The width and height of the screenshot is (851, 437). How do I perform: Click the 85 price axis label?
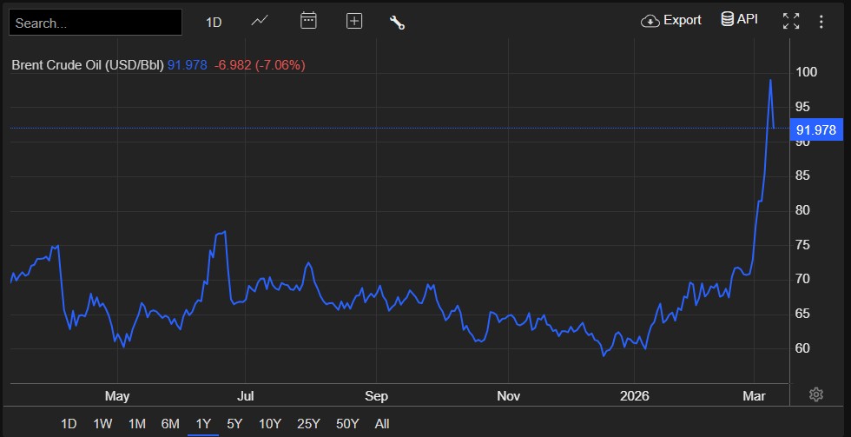tap(802, 175)
